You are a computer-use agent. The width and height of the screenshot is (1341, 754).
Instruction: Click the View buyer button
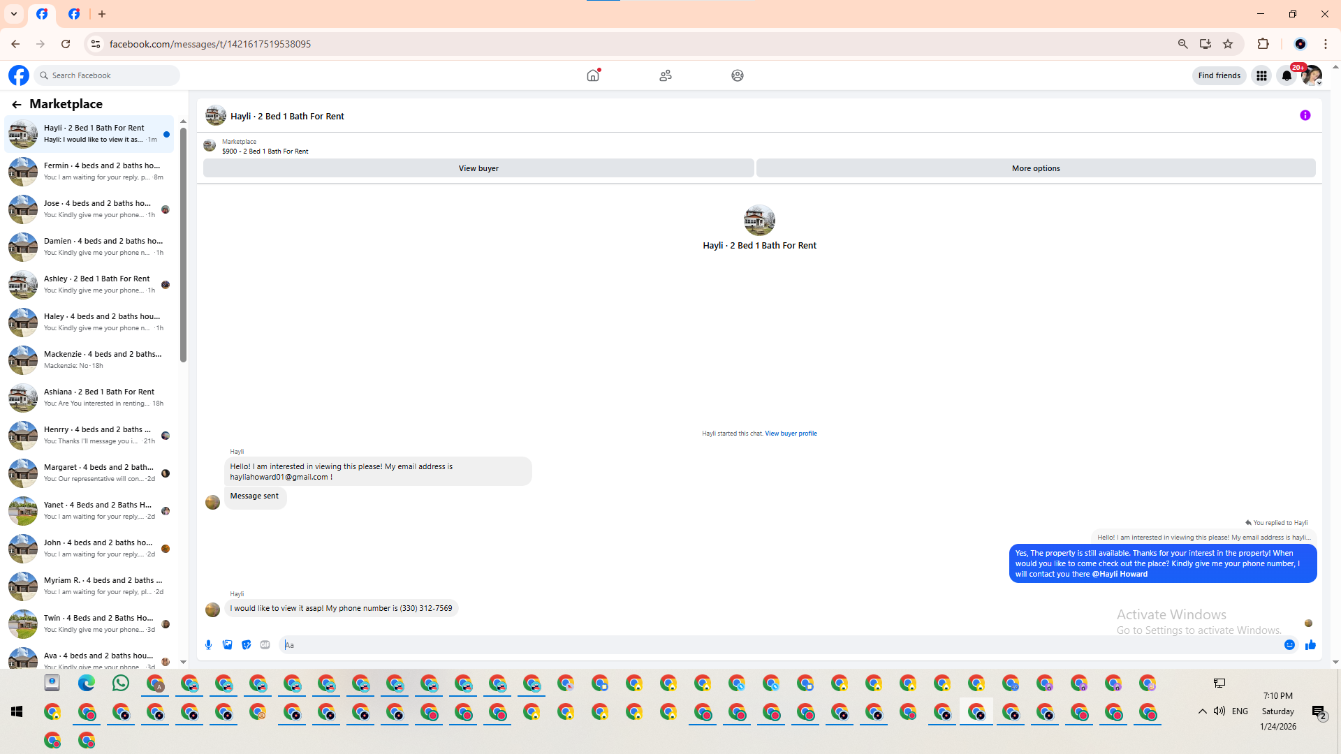pyautogui.click(x=478, y=168)
